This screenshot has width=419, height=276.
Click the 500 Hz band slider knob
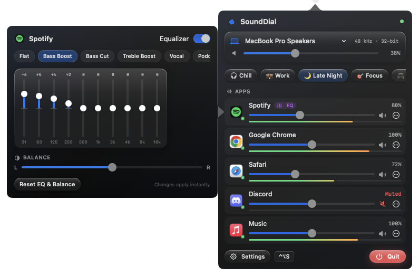click(83, 108)
